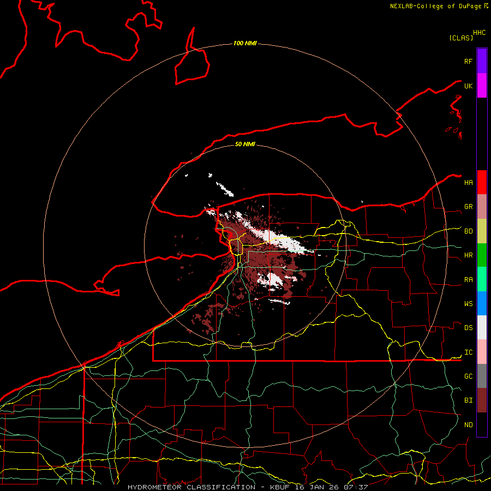Click the WS blue legend swatch
This screenshot has height=491, width=491.
[482, 303]
